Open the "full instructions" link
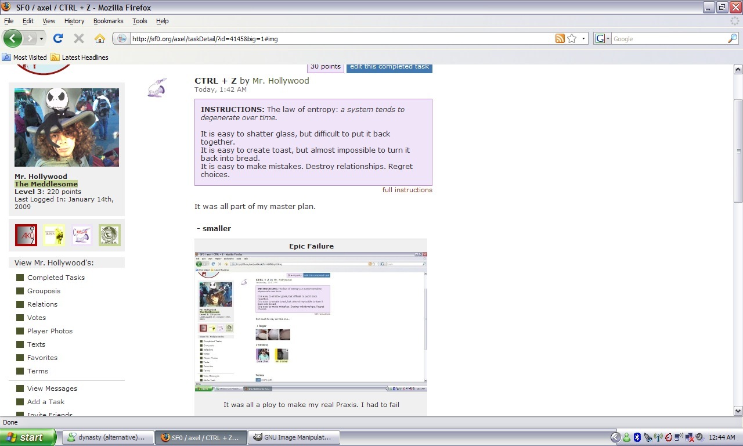743x446 pixels. point(407,190)
